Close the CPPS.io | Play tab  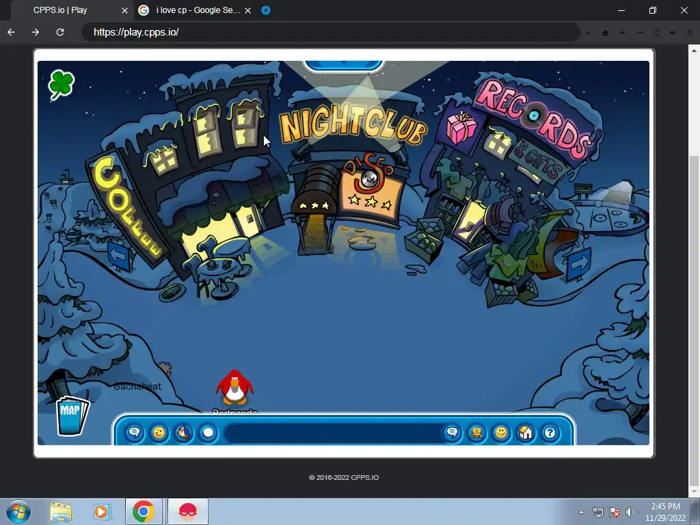pos(124,10)
